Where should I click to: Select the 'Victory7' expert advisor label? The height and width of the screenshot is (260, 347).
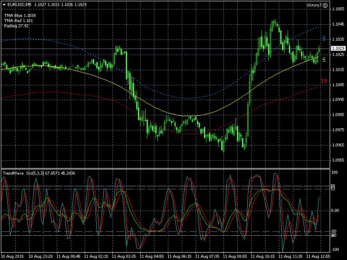point(314,5)
